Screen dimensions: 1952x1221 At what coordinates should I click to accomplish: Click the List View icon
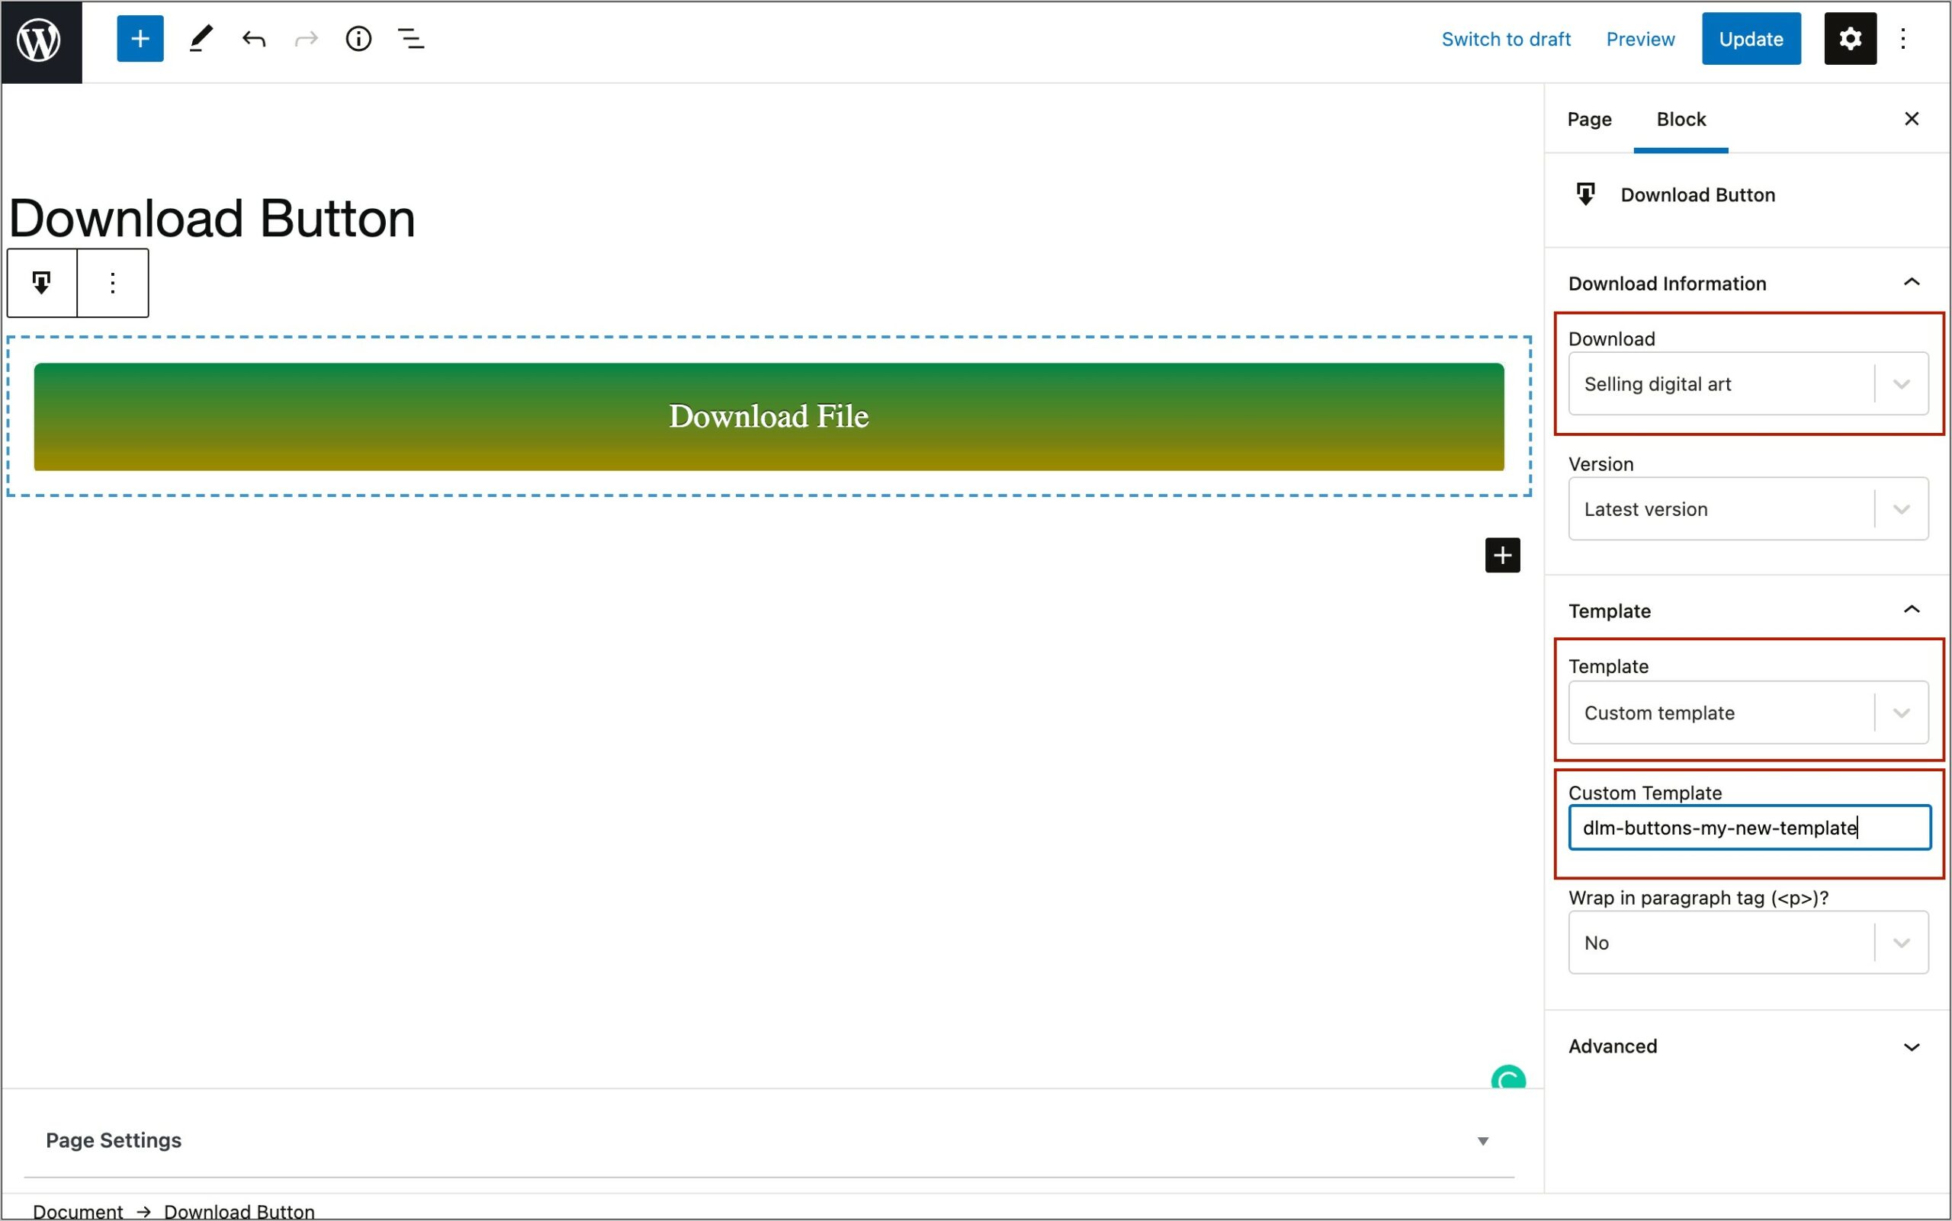[x=408, y=37]
